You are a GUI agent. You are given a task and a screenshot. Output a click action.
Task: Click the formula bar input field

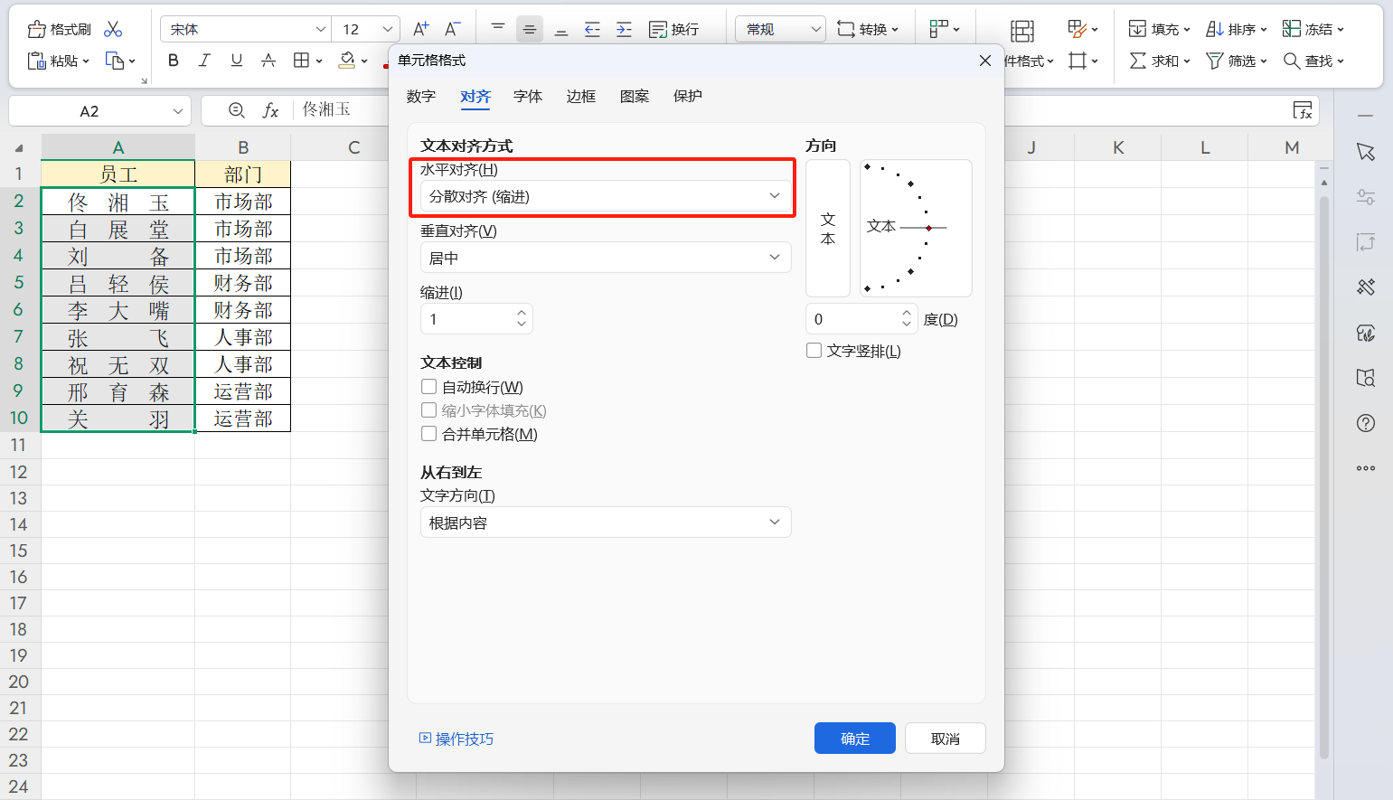344,110
